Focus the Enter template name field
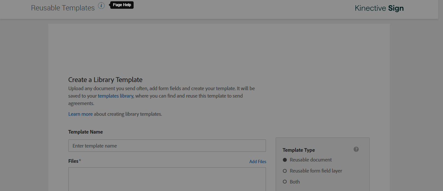 [167, 146]
